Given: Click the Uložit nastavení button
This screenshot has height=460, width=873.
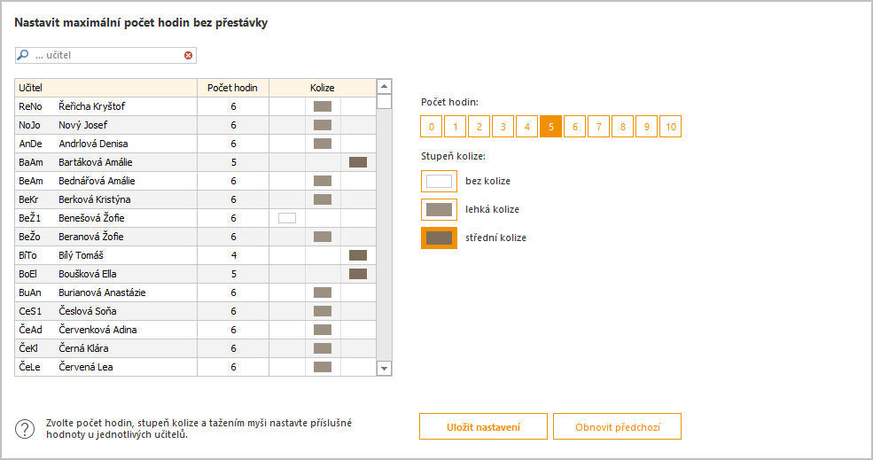Looking at the screenshot, I should tap(483, 426).
